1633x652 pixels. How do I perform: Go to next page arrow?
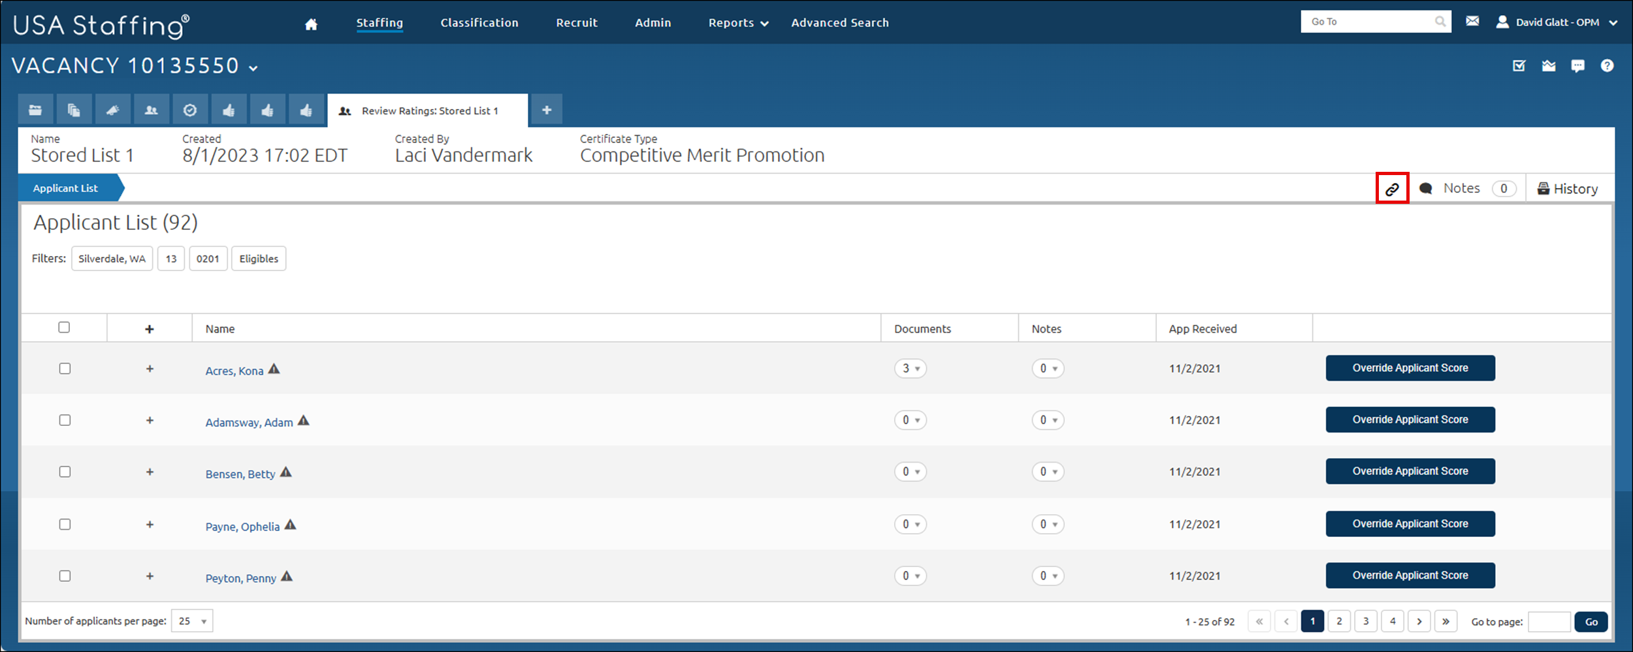point(1419,621)
